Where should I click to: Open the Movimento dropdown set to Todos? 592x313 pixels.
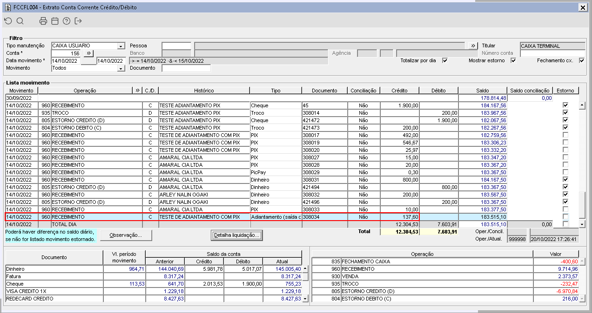121,68
